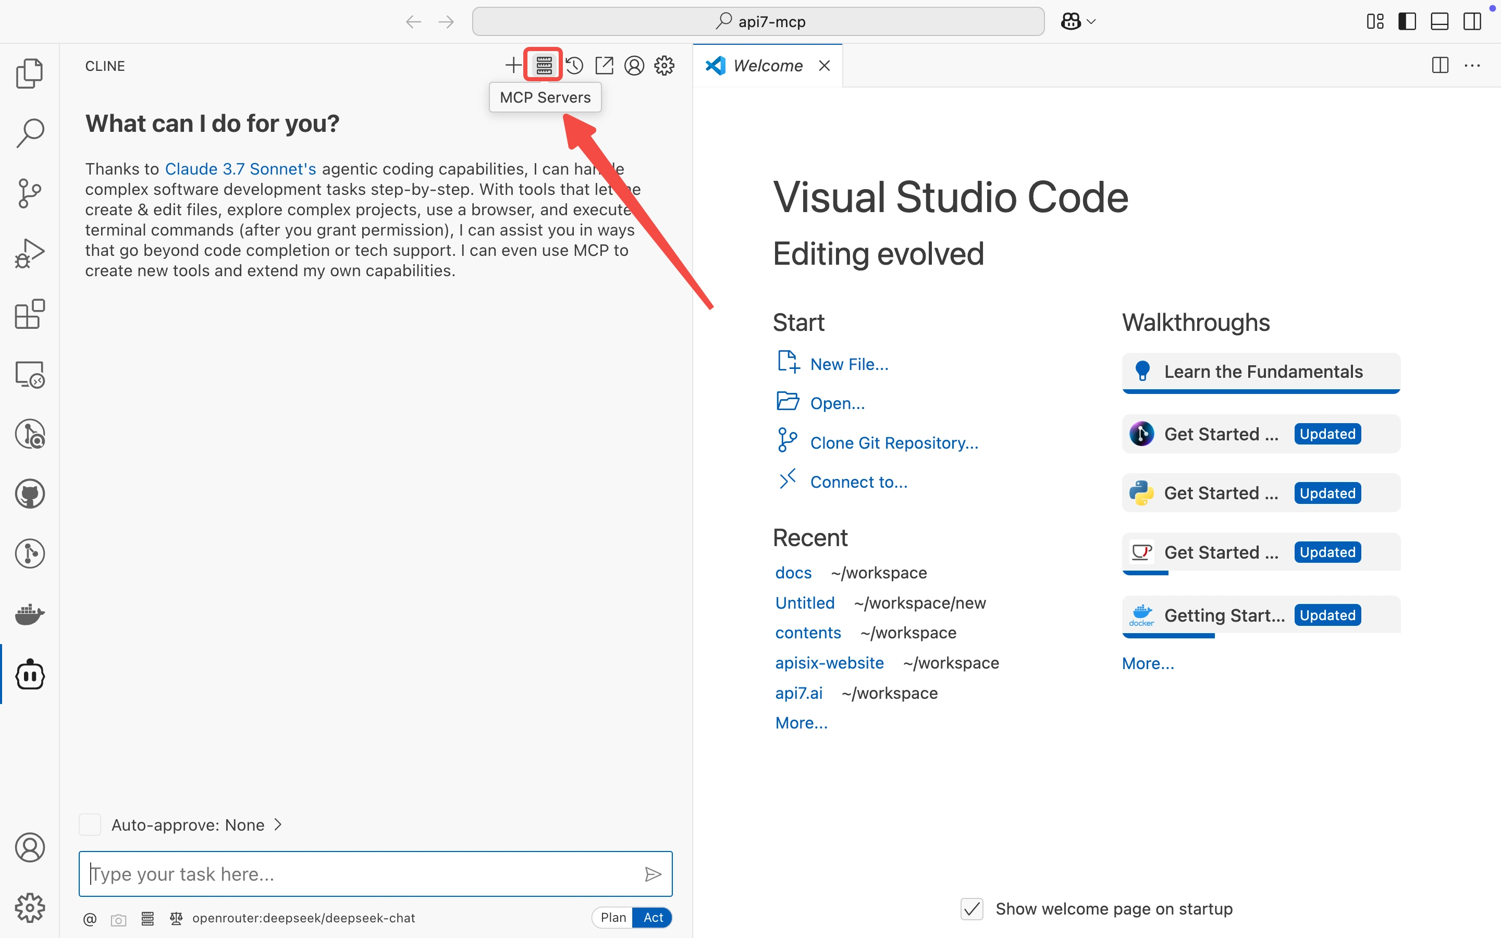Open the GitHub view in activity bar

pos(30,495)
